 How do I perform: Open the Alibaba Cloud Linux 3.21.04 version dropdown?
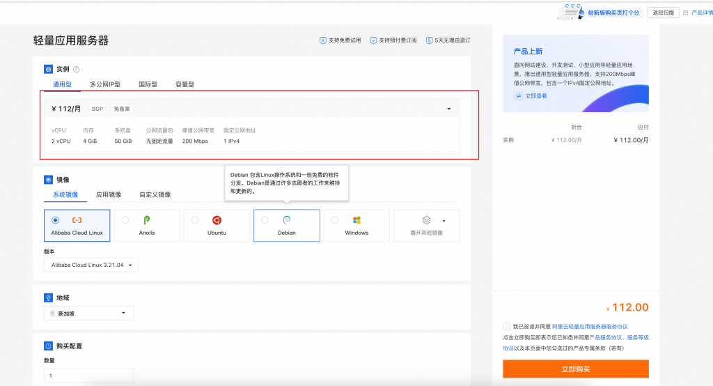click(91, 265)
